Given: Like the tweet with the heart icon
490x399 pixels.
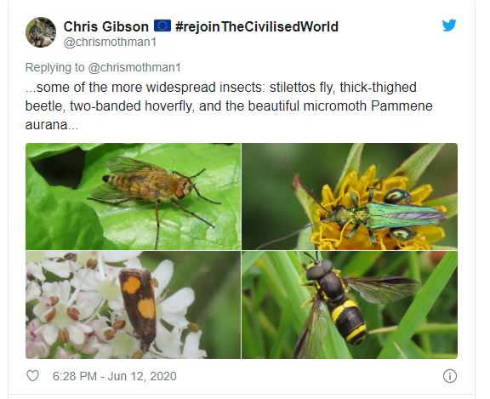Looking at the screenshot, I should tap(33, 376).
